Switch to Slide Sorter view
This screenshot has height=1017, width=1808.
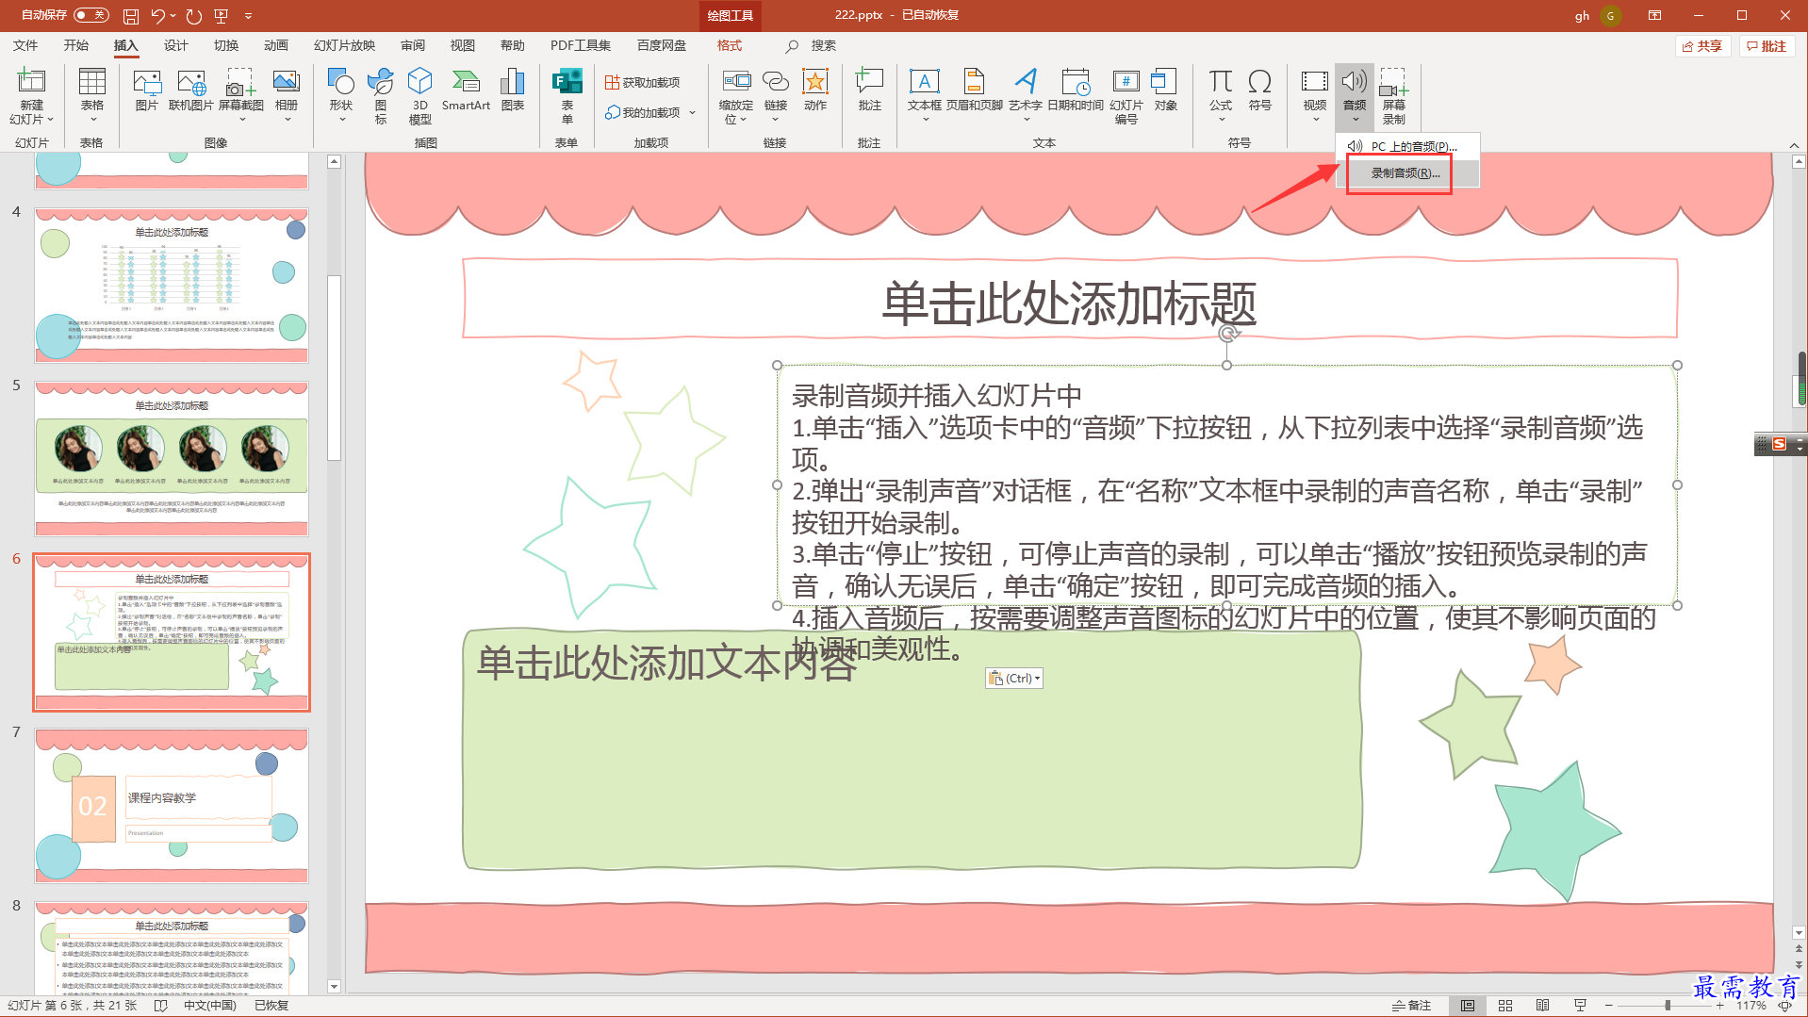[1505, 1006]
